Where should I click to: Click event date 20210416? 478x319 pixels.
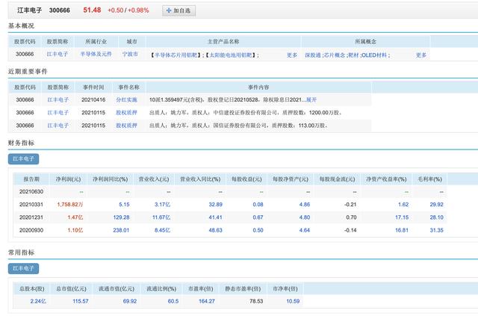(93, 99)
